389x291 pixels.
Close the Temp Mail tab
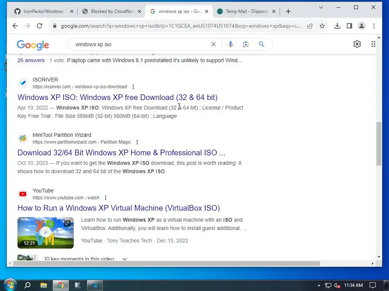click(x=274, y=11)
